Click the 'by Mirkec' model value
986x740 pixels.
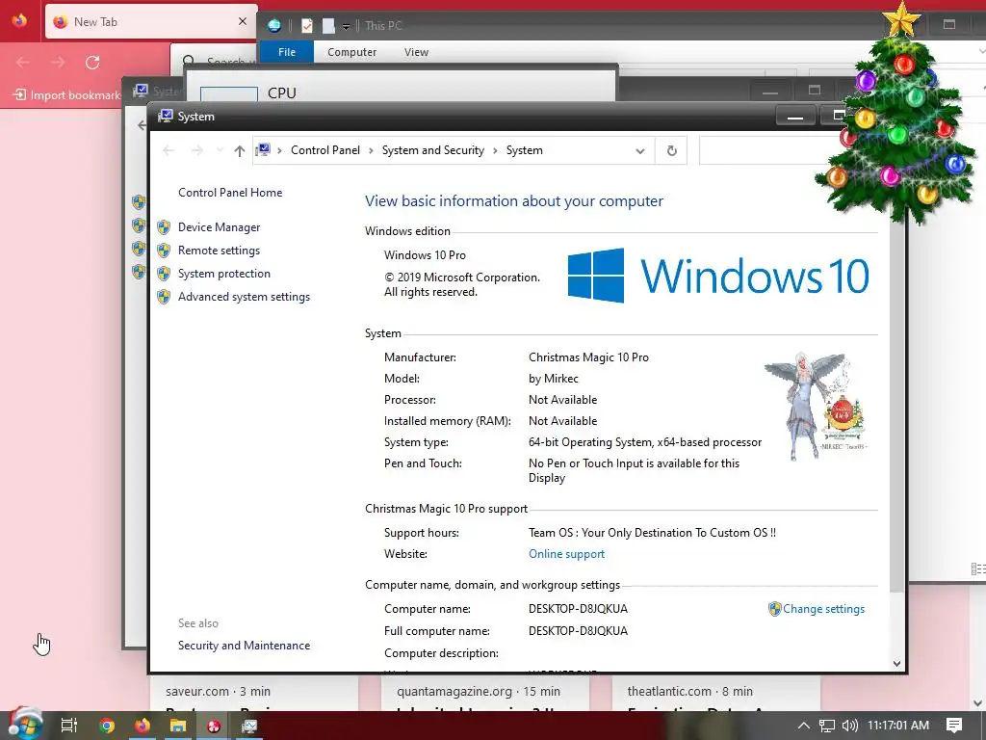[554, 379]
